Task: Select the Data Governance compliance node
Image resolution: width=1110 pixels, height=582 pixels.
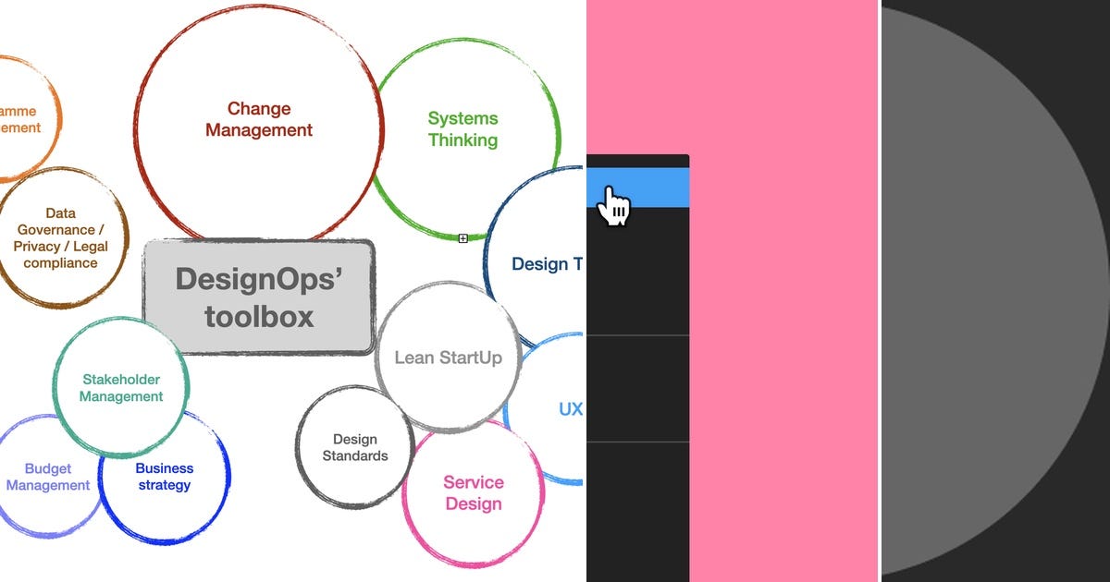Action: pos(61,237)
